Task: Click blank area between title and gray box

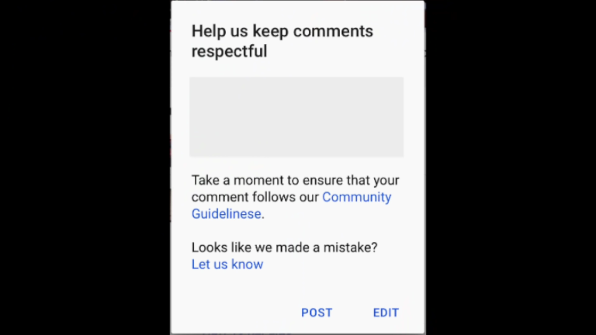Action: [x=296, y=69]
